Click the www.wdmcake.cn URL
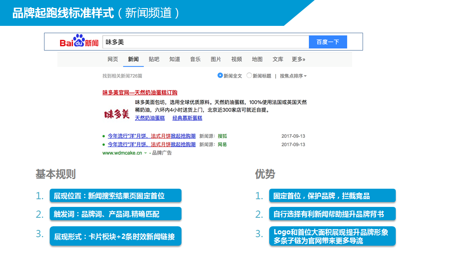Image resolution: width=458 pixels, height=257 pixels. (x=122, y=153)
